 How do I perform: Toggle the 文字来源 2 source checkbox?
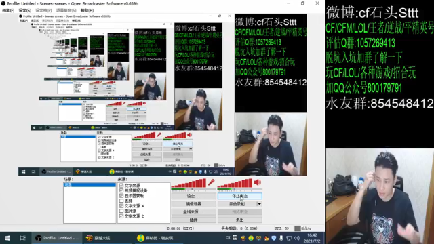(121, 216)
